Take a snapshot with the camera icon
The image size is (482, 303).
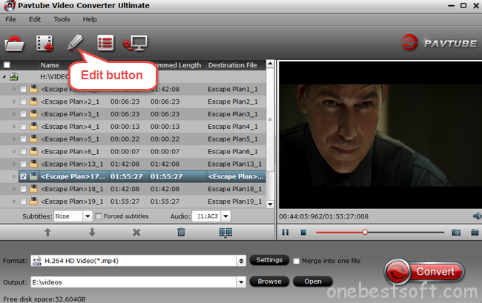tap(456, 232)
